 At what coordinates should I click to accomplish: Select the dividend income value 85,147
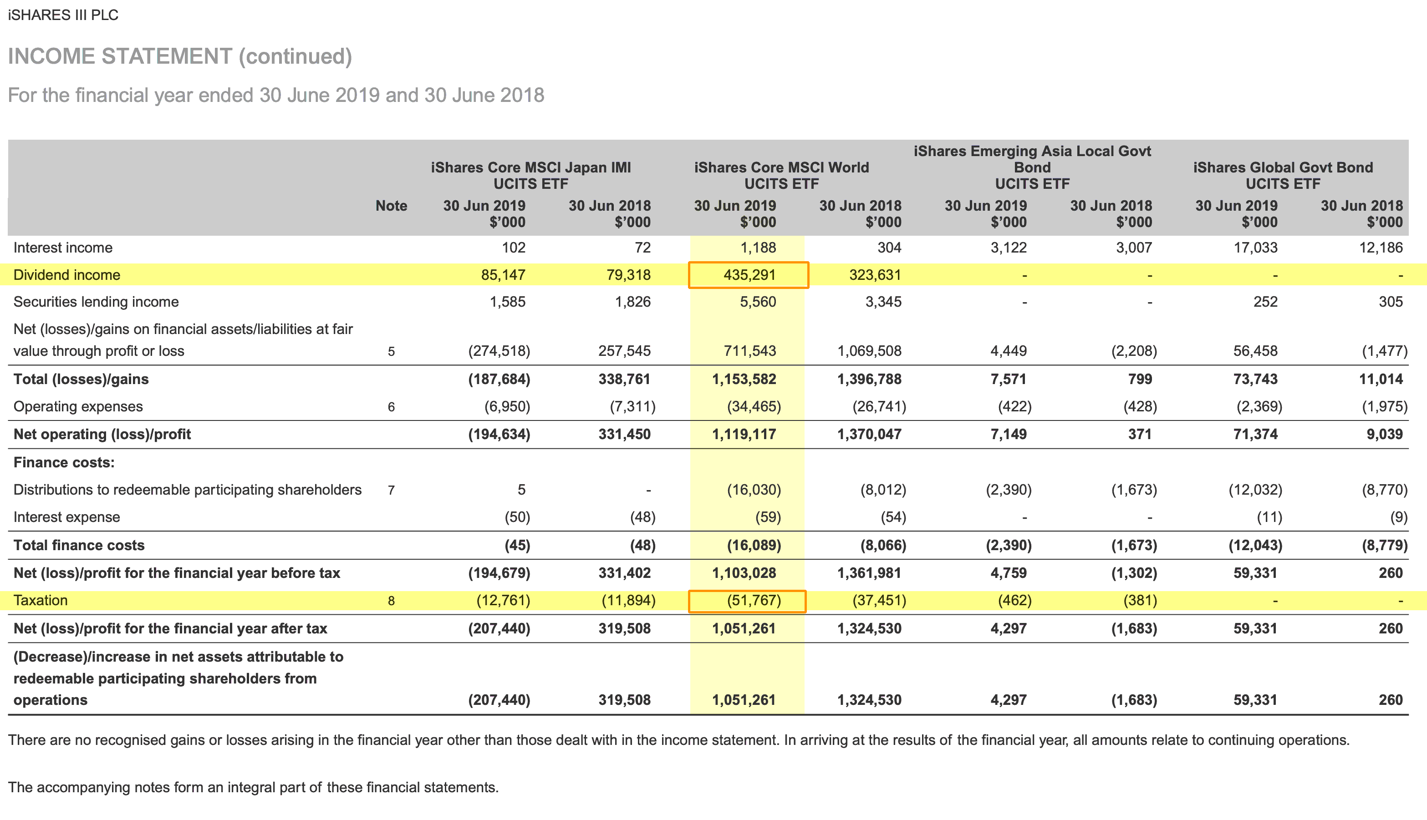pos(503,275)
